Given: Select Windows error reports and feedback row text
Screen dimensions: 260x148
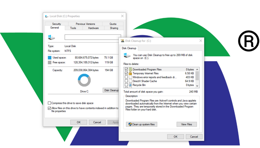Looking at the screenshot, I should point(155,77).
